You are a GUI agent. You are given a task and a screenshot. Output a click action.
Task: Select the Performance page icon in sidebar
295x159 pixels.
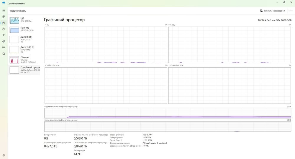tap(4, 23)
